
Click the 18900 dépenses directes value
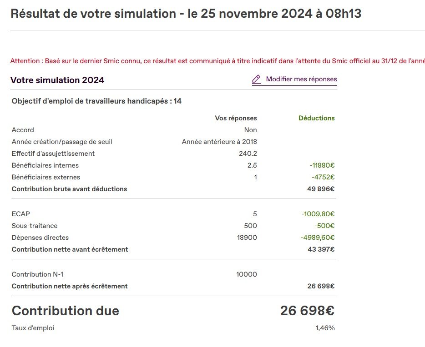tap(247, 238)
